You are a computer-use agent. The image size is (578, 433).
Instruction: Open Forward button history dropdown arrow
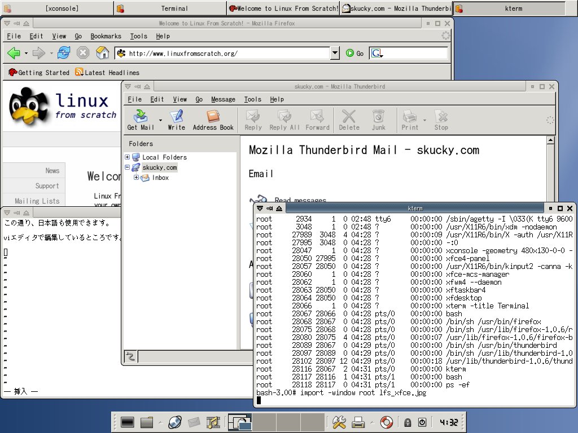coord(51,54)
